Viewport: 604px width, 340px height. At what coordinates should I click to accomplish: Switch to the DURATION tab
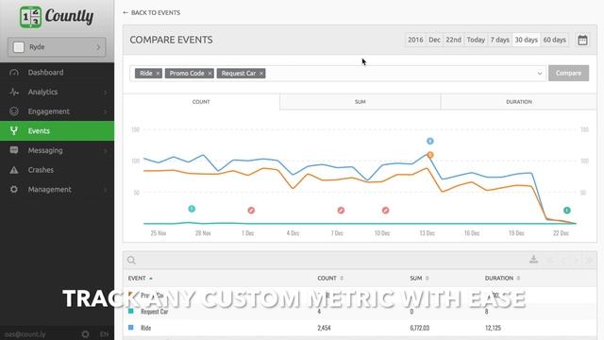519,102
